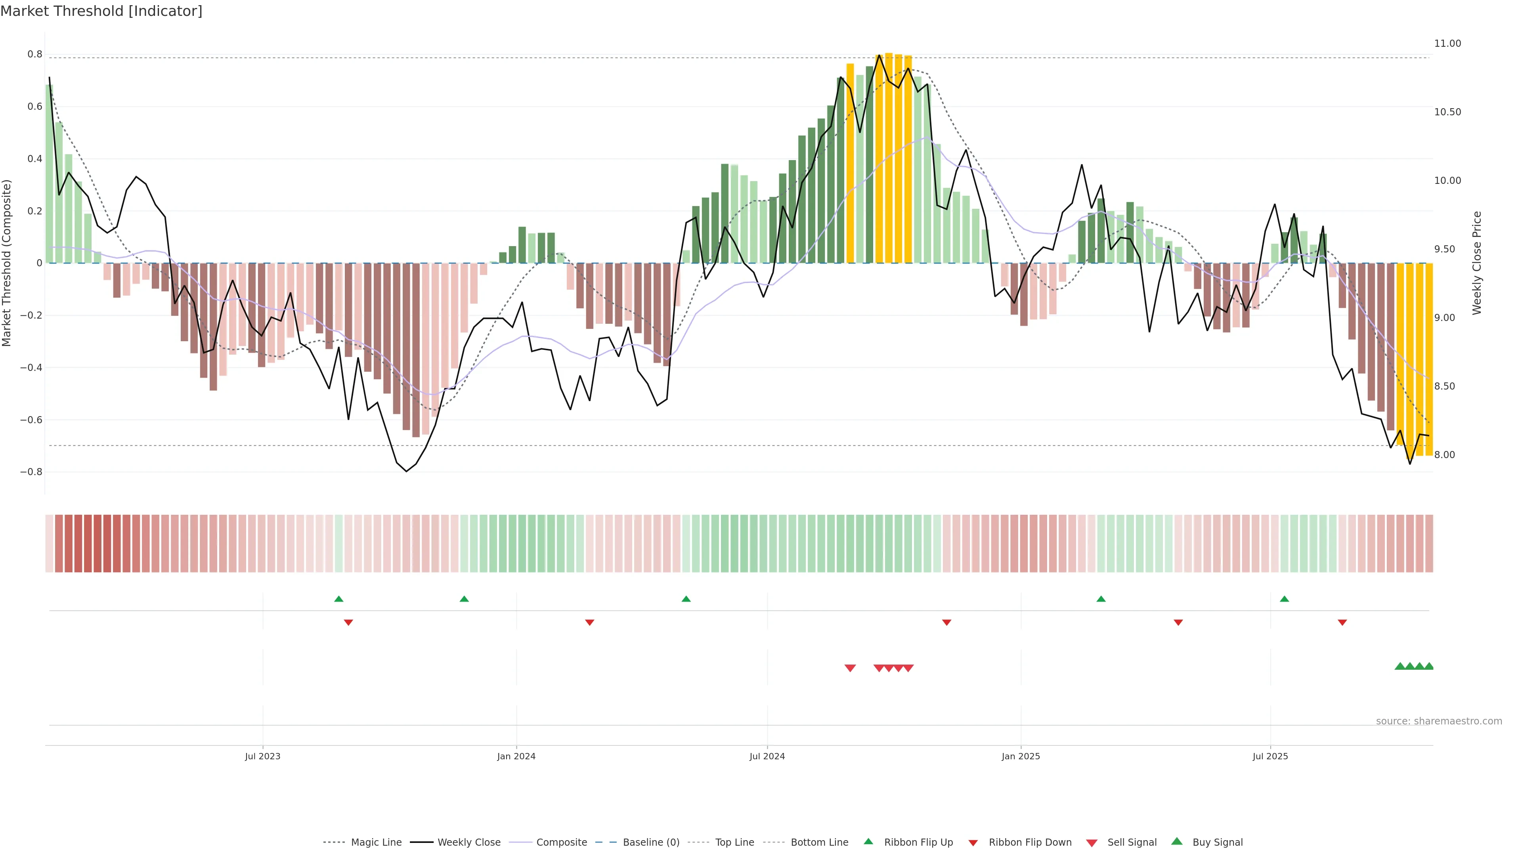Click the source sharemaestro.com text
Image resolution: width=1522 pixels, height=856 pixels.
(x=1439, y=721)
